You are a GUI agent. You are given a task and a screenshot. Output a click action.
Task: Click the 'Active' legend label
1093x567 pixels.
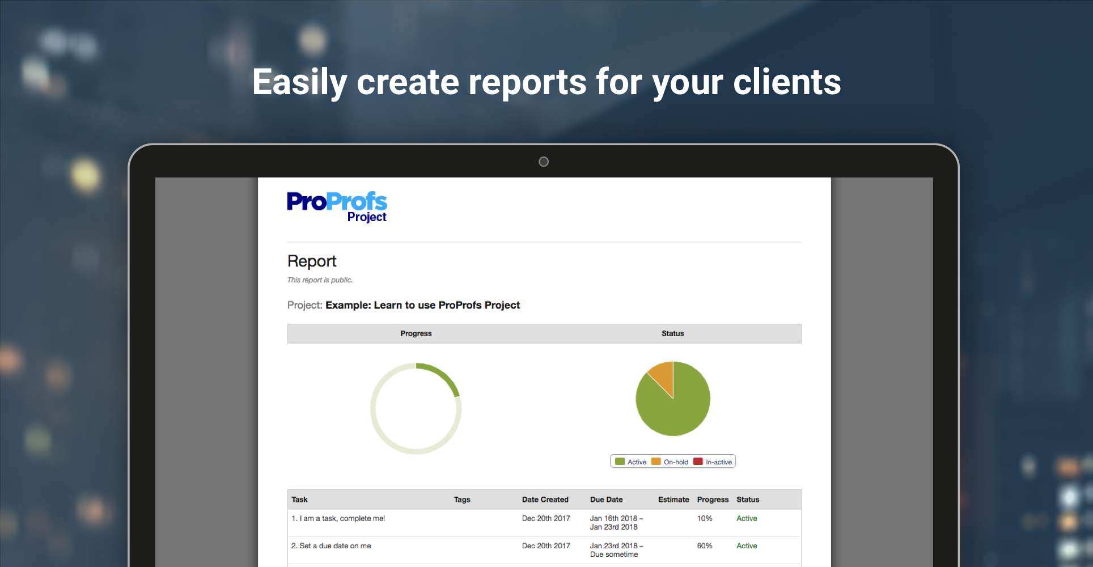click(637, 462)
